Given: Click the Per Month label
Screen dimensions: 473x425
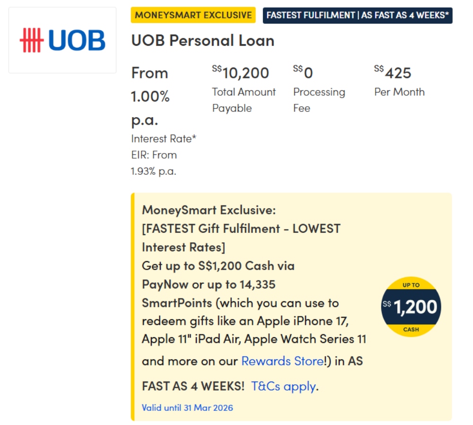Looking at the screenshot, I should click(399, 92).
